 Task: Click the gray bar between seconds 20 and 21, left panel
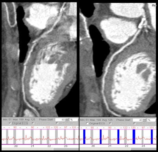[23, 137]
